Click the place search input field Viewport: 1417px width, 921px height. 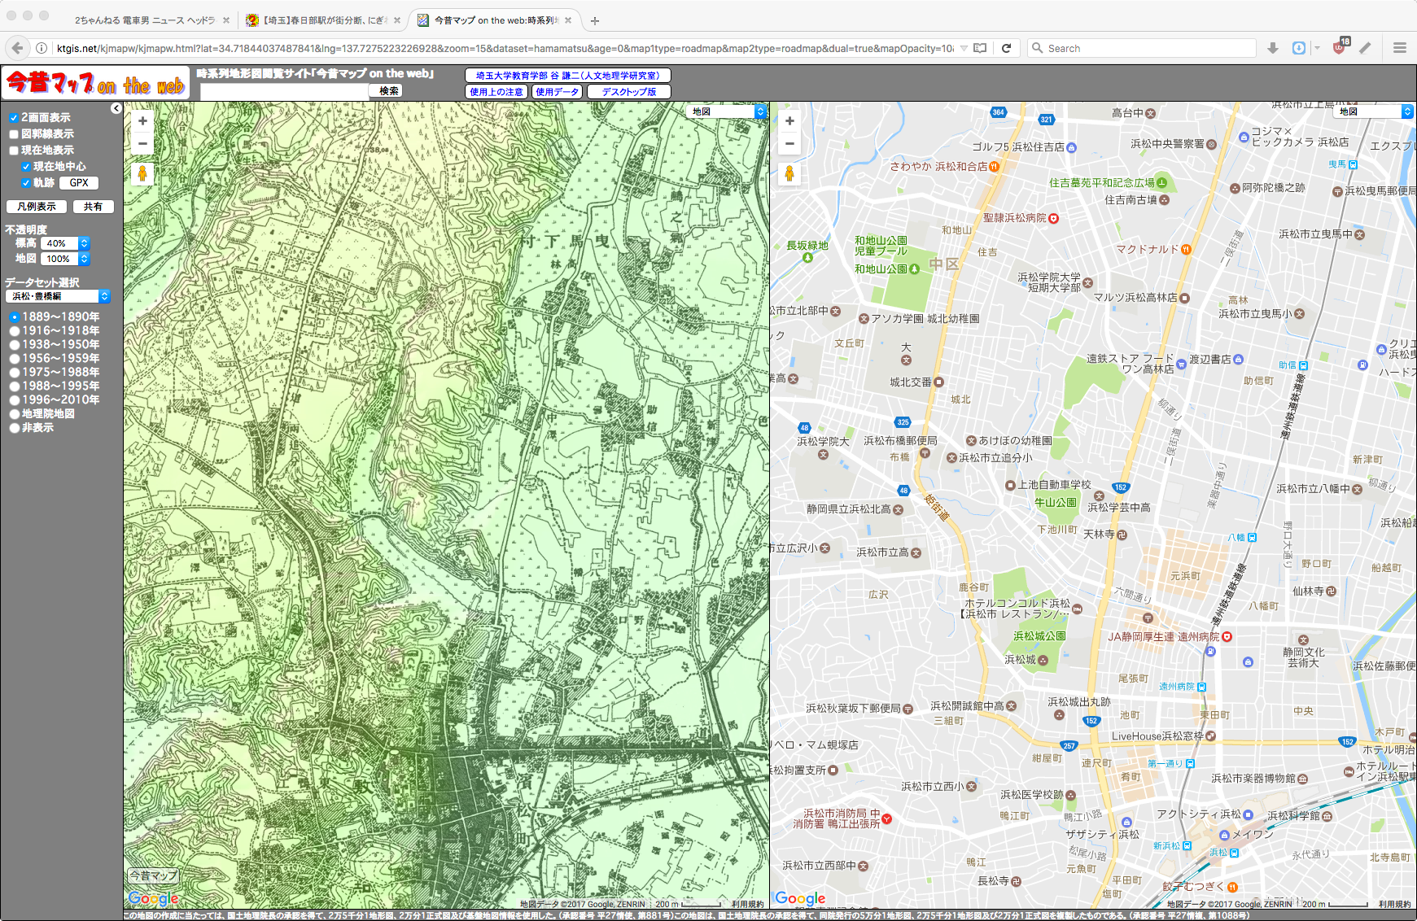pos(284,91)
